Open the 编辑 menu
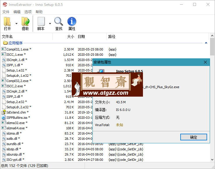Image resolution: width=215 pixels, height=169 pixels. (17, 12)
